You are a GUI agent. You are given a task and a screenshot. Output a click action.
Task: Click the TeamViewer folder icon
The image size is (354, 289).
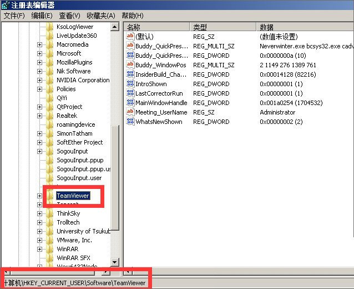50,196
